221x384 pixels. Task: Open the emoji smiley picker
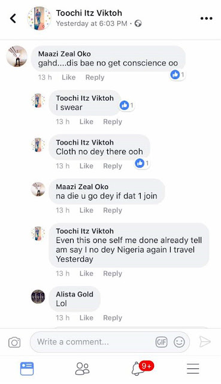(179, 342)
